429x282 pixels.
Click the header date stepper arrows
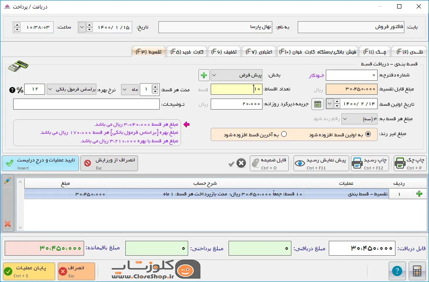point(89,27)
